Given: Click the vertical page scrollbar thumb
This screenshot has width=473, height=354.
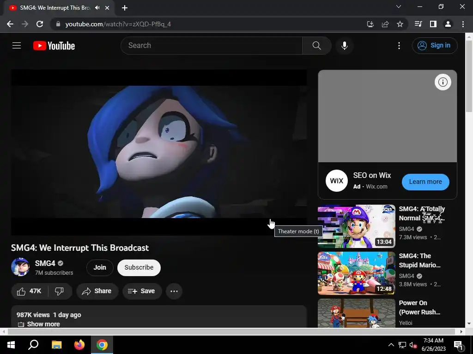Looking at the screenshot, I should pyautogui.click(x=469, y=76).
